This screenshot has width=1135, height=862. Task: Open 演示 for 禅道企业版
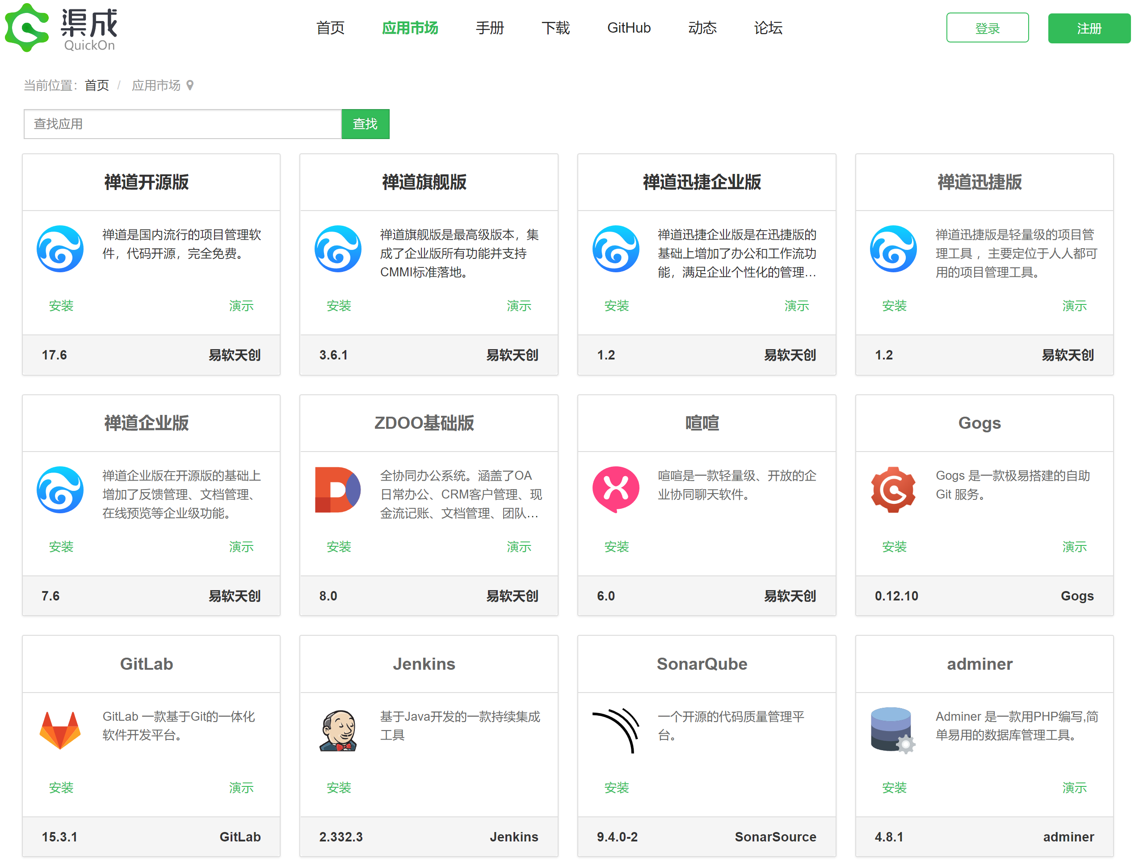click(x=241, y=546)
